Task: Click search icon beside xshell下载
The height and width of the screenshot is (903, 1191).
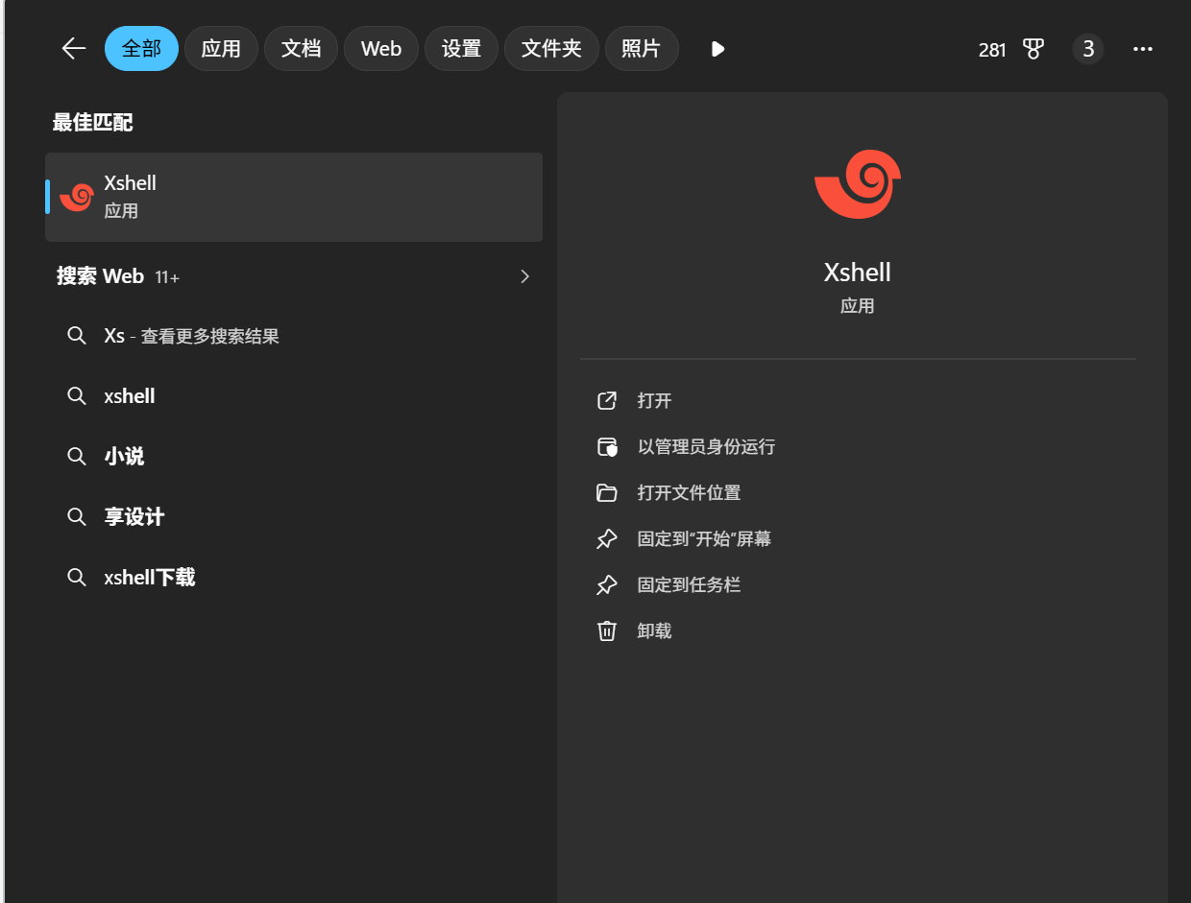Action: pyautogui.click(x=76, y=578)
